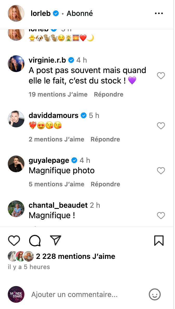Like virginie.r.b's comment heart
This screenshot has height=309, width=175.
161,75
